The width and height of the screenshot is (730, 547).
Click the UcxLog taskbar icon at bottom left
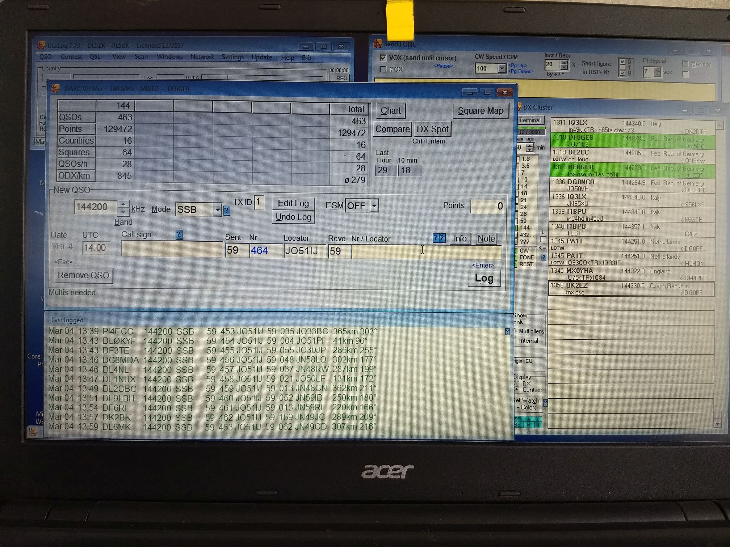tap(33, 432)
